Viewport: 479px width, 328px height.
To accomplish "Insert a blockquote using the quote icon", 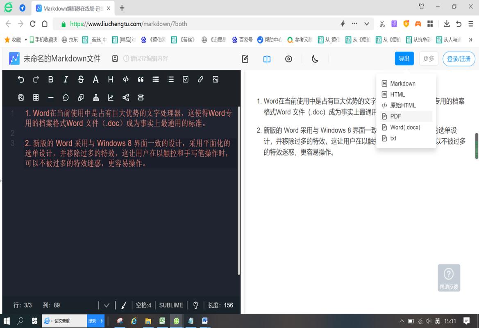I will pos(140,79).
